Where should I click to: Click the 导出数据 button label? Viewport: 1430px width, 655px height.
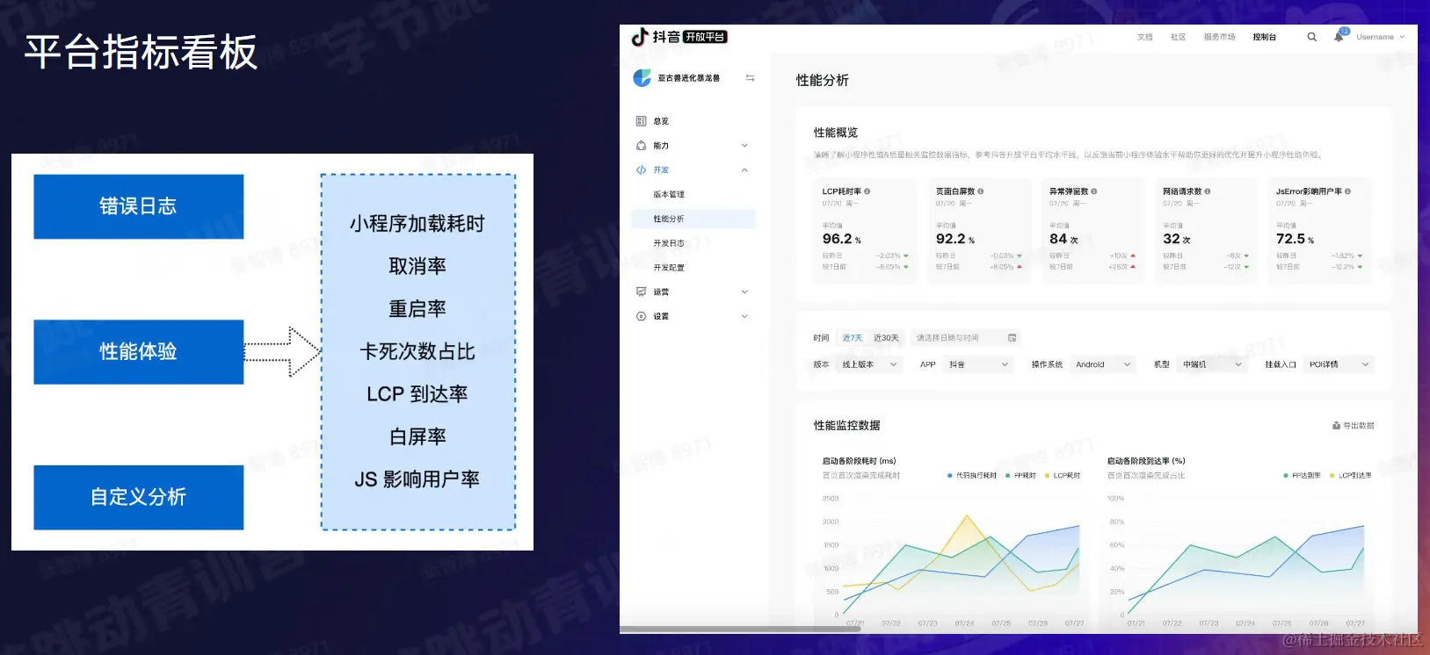tap(1359, 426)
